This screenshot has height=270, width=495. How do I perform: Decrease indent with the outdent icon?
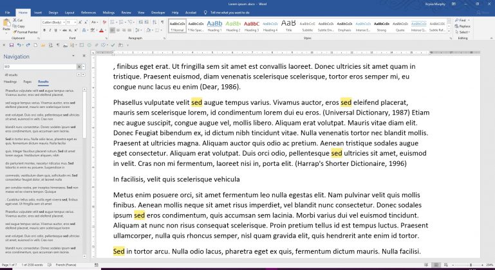[x=140, y=22]
